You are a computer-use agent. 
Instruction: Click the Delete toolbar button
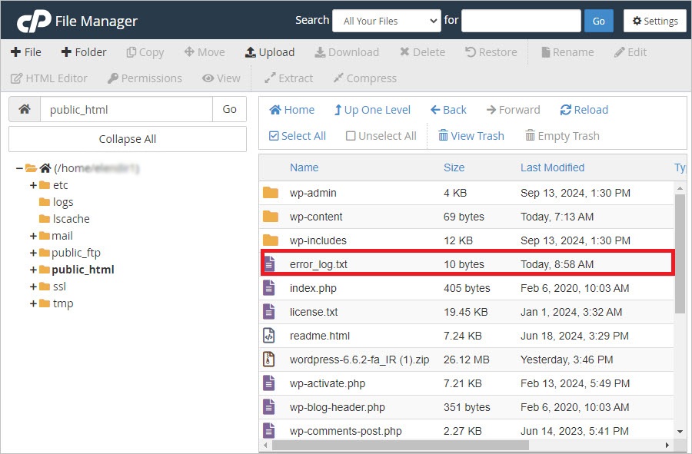pos(422,52)
